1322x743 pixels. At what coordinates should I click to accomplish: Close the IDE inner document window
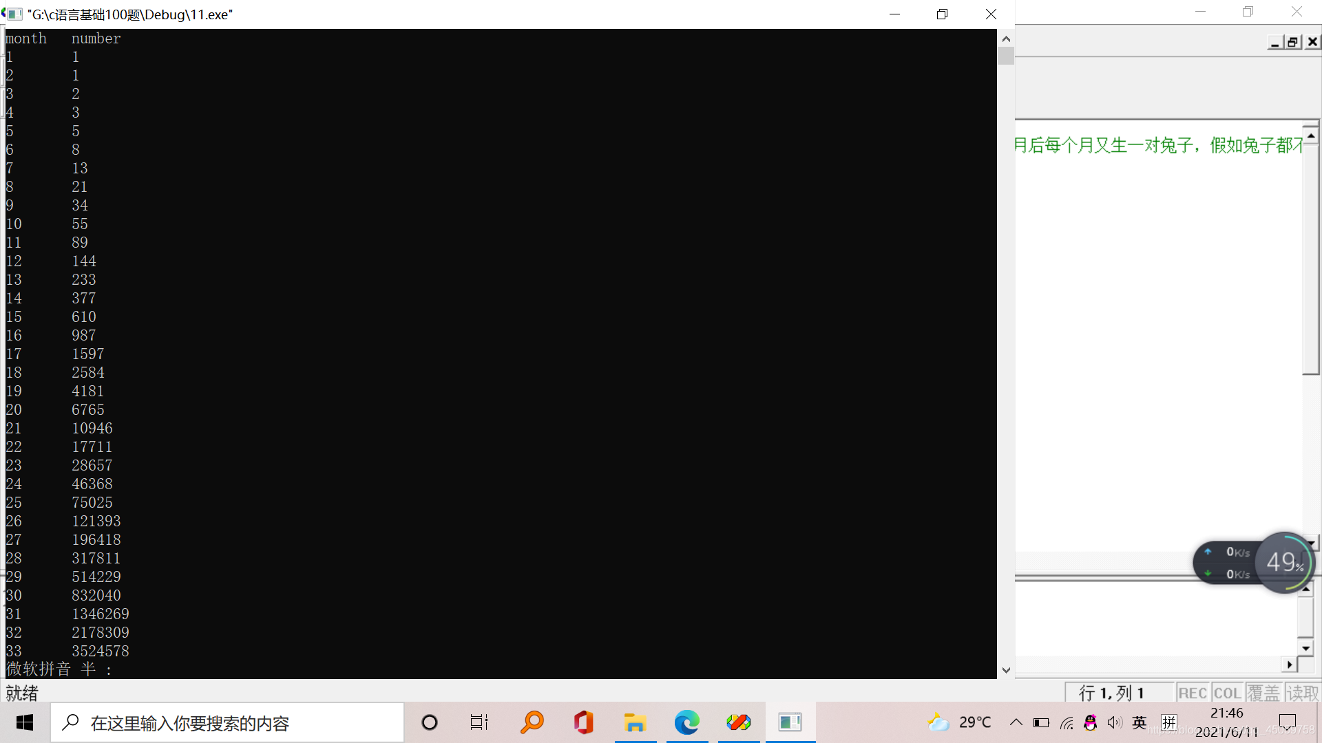1312,42
